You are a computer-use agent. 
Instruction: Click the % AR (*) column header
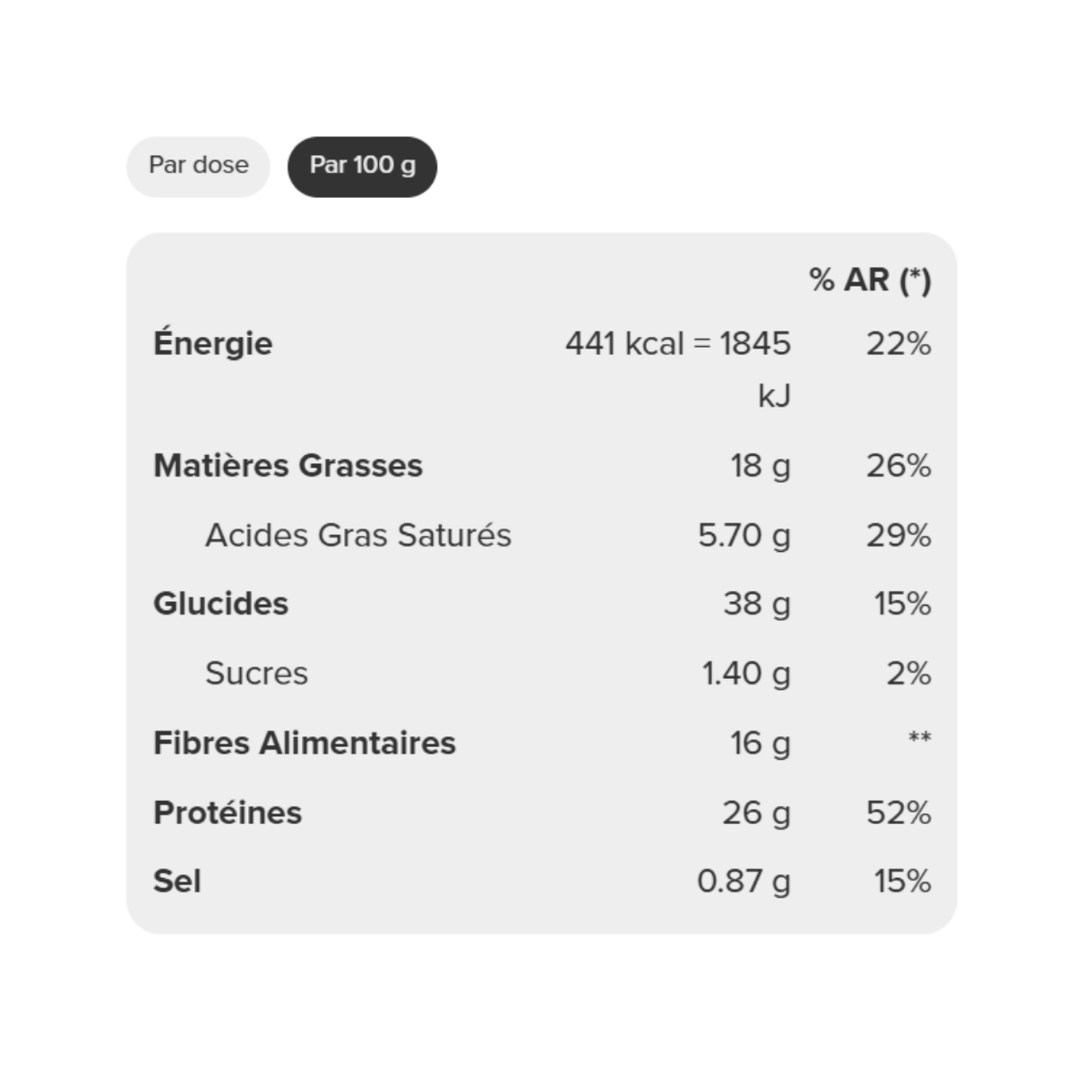pyautogui.click(x=870, y=280)
